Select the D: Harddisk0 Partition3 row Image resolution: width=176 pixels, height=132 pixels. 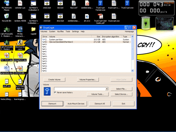click(x=86, y=42)
